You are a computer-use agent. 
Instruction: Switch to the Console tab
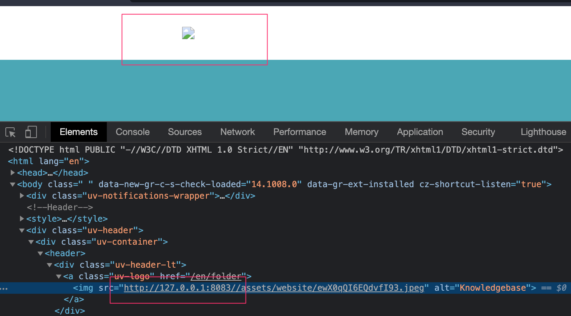133,132
